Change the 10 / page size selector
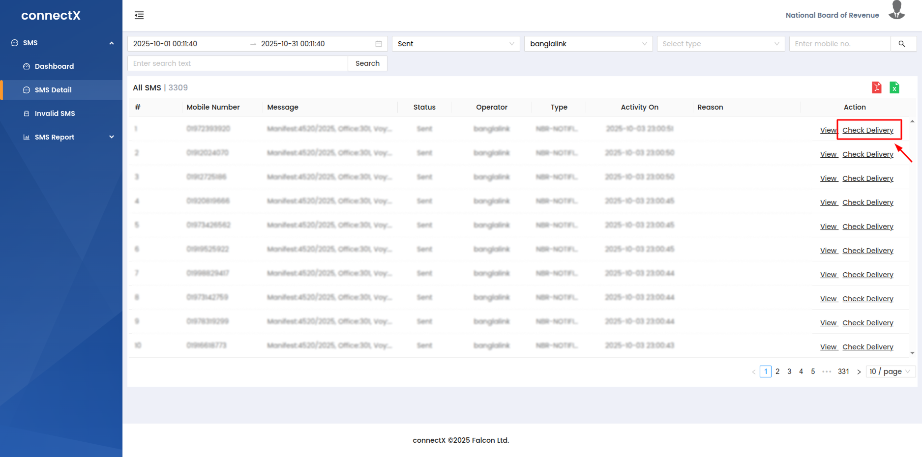 [890, 371]
